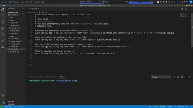Open the terminal selector dropdown '1: bash'
This screenshot has width=193, height=108.
point(161,77)
